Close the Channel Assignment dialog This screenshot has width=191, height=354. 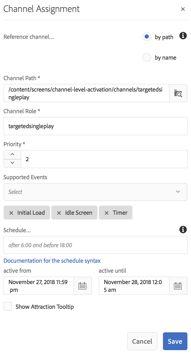[x=183, y=9]
